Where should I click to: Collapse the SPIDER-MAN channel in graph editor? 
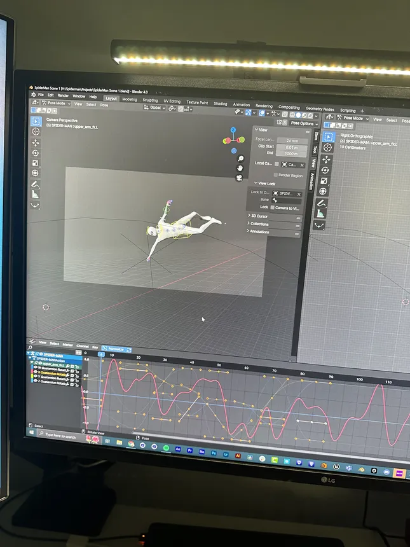tap(28, 353)
